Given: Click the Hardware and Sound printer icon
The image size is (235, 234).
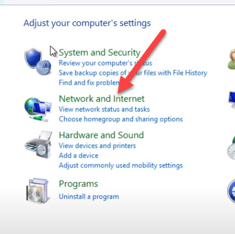Looking at the screenshot, I should click(x=39, y=145).
